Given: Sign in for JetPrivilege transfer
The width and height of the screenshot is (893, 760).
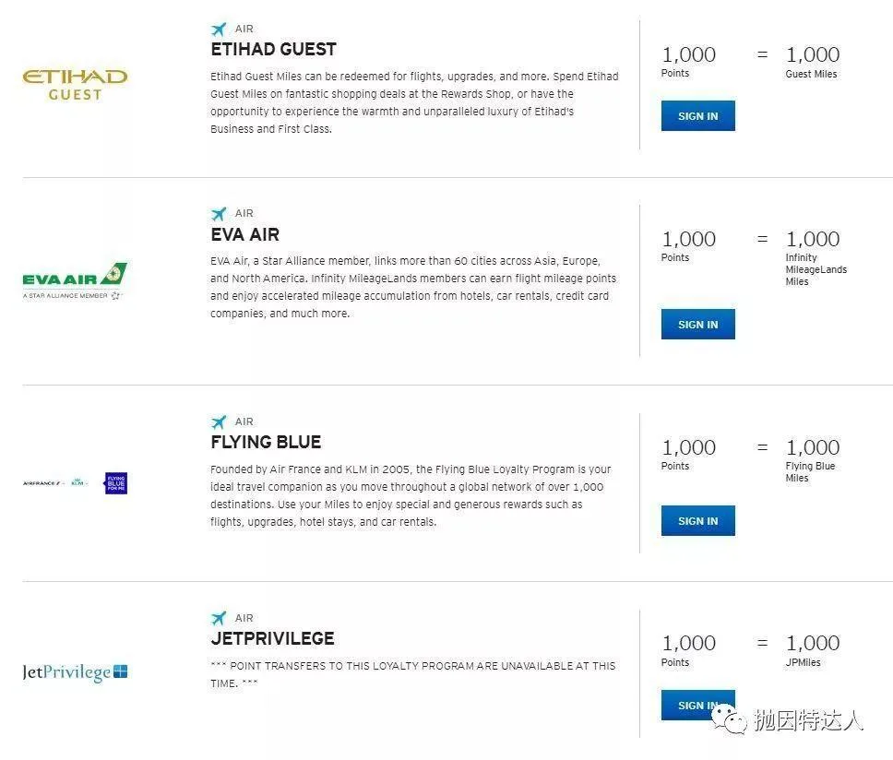Looking at the screenshot, I should [697, 706].
